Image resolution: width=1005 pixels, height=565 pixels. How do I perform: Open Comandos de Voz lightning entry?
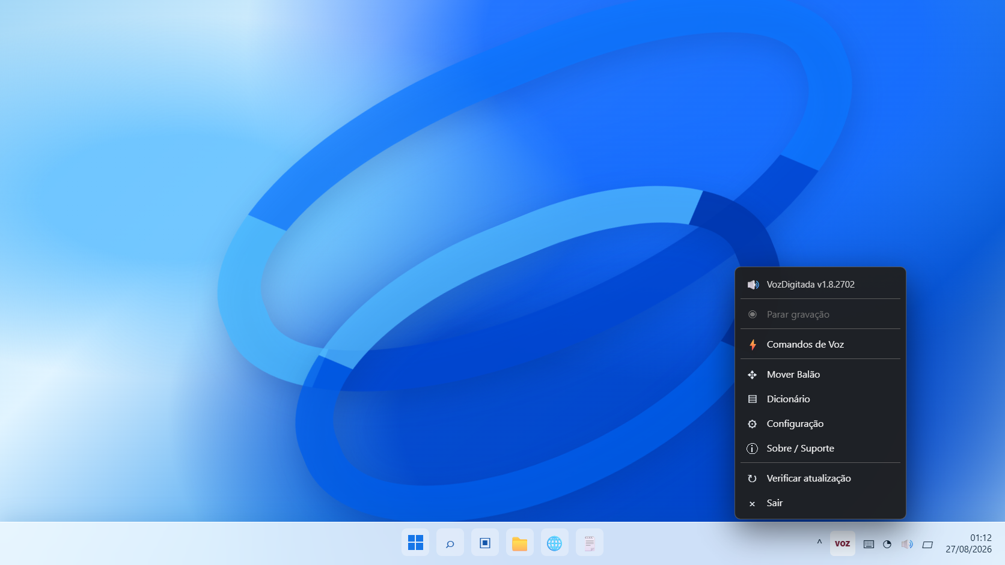(820, 345)
